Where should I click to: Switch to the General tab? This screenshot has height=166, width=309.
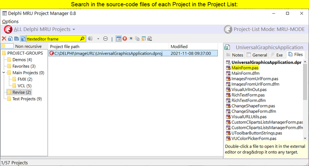pyautogui.click(x=256, y=55)
